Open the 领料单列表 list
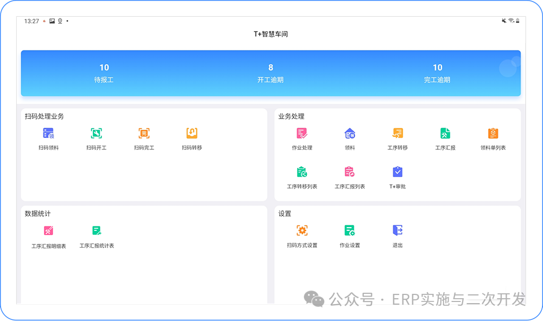The height and width of the screenshot is (321, 543). pos(493,134)
